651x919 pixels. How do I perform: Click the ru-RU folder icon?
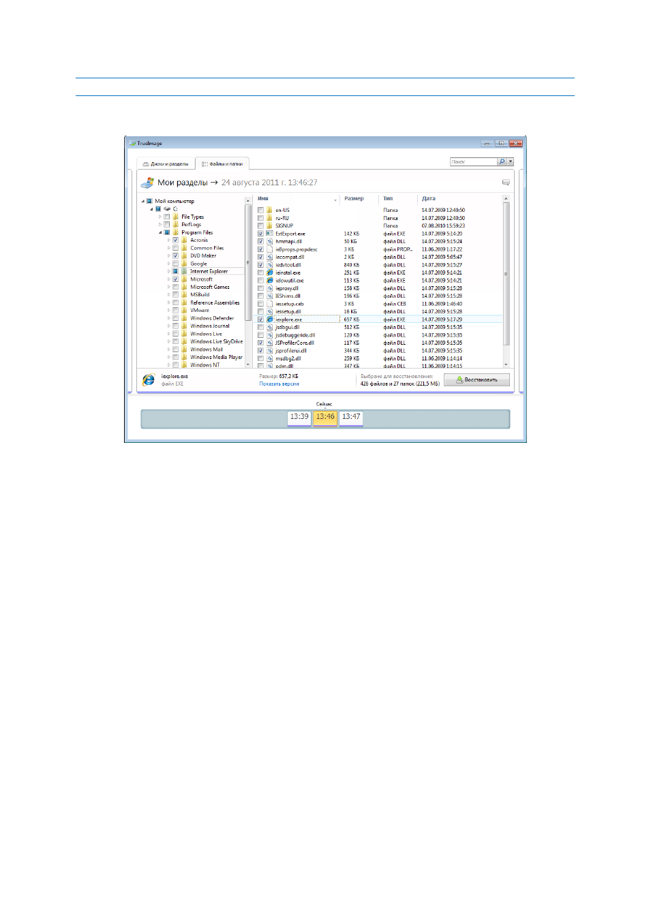point(270,218)
